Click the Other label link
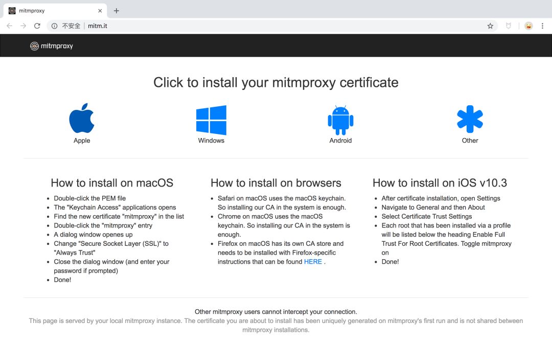 pyautogui.click(x=470, y=141)
